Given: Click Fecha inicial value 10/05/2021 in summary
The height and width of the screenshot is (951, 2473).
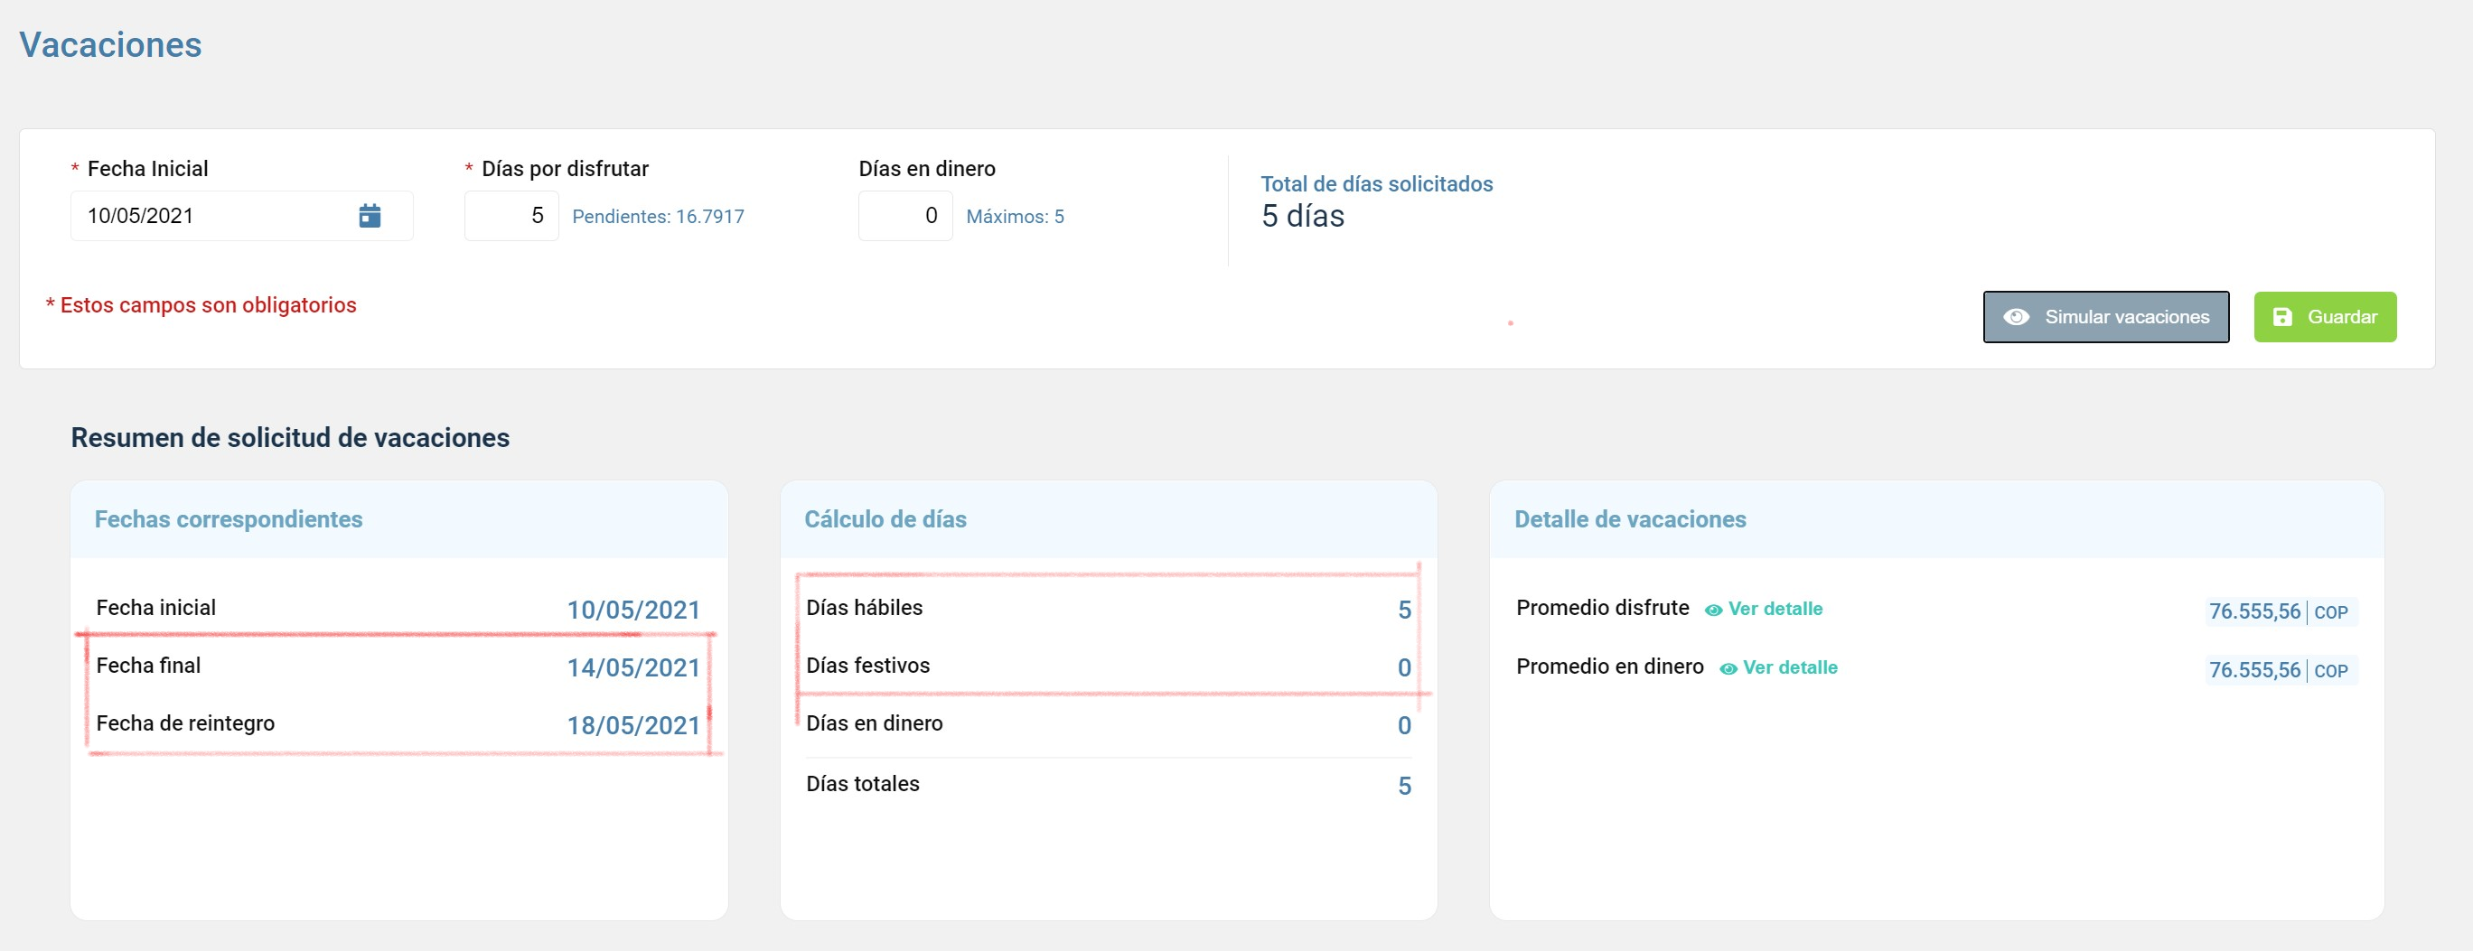Looking at the screenshot, I should click(x=632, y=610).
